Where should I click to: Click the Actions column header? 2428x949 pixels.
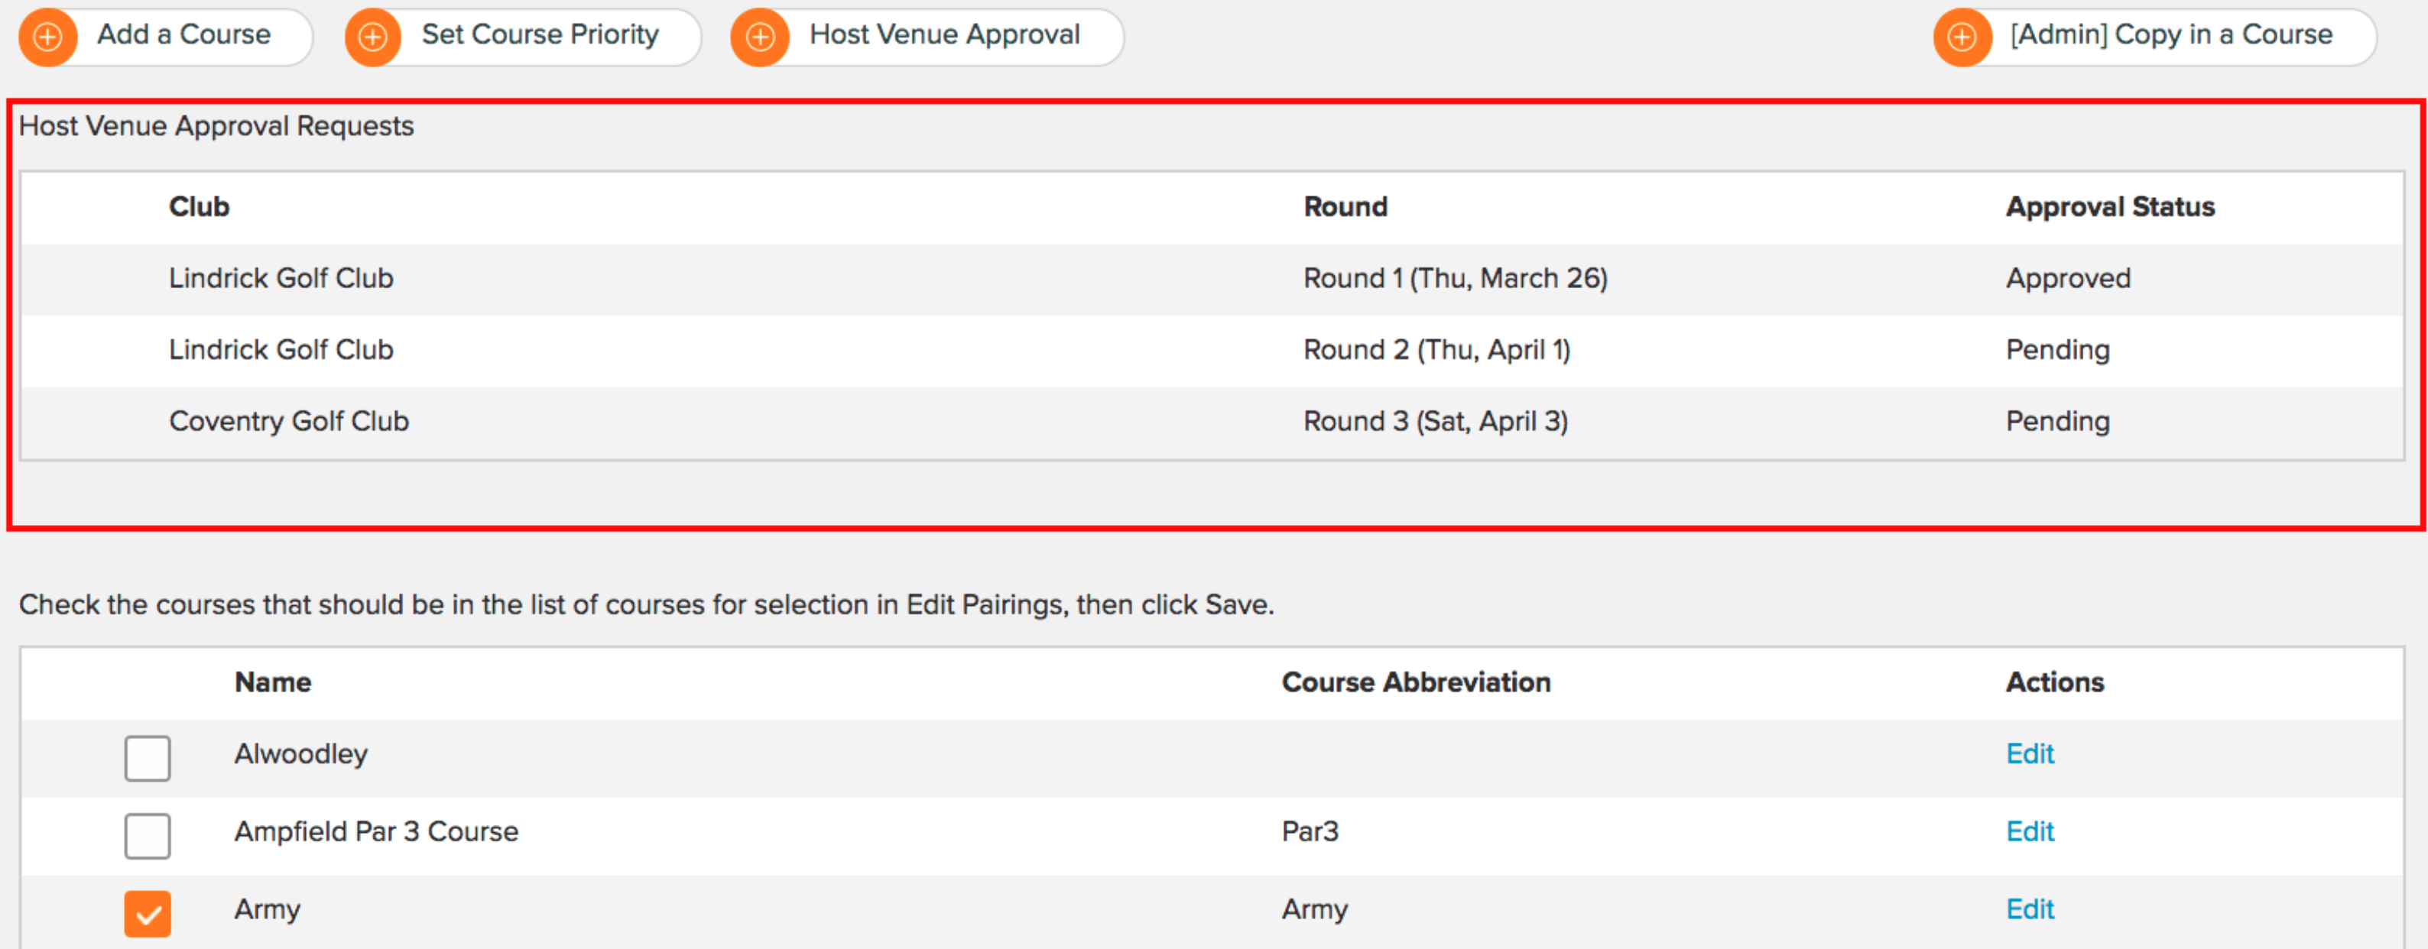[x=2055, y=682]
